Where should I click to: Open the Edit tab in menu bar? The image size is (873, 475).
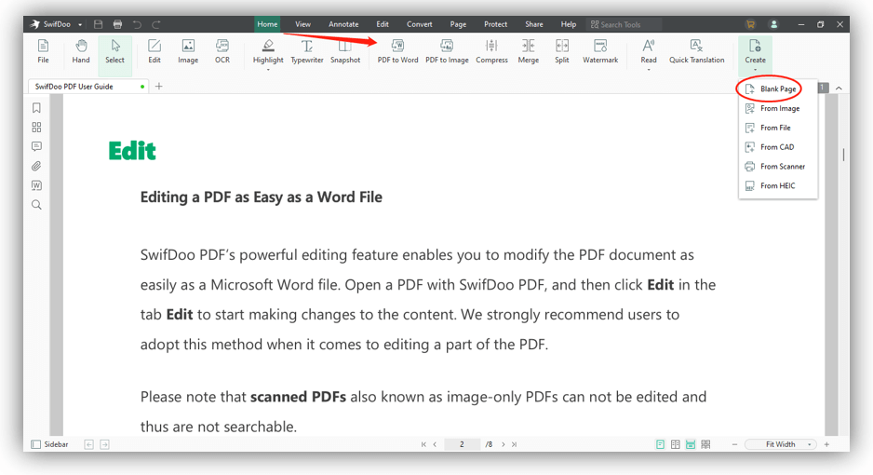[383, 24]
